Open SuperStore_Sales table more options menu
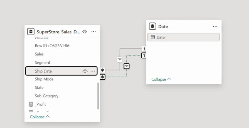The height and width of the screenshot is (128, 249). coord(93,32)
